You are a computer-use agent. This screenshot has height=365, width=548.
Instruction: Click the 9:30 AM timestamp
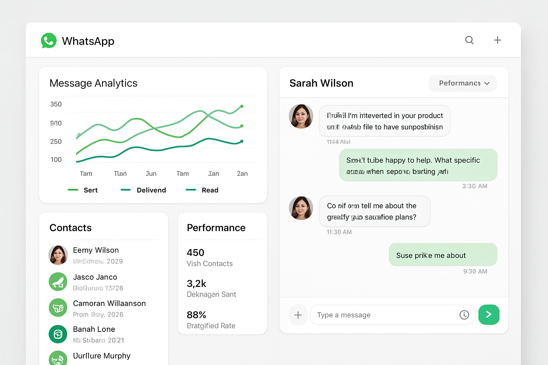click(x=475, y=271)
